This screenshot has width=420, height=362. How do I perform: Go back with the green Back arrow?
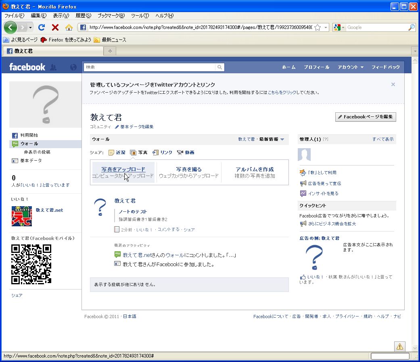10,27
